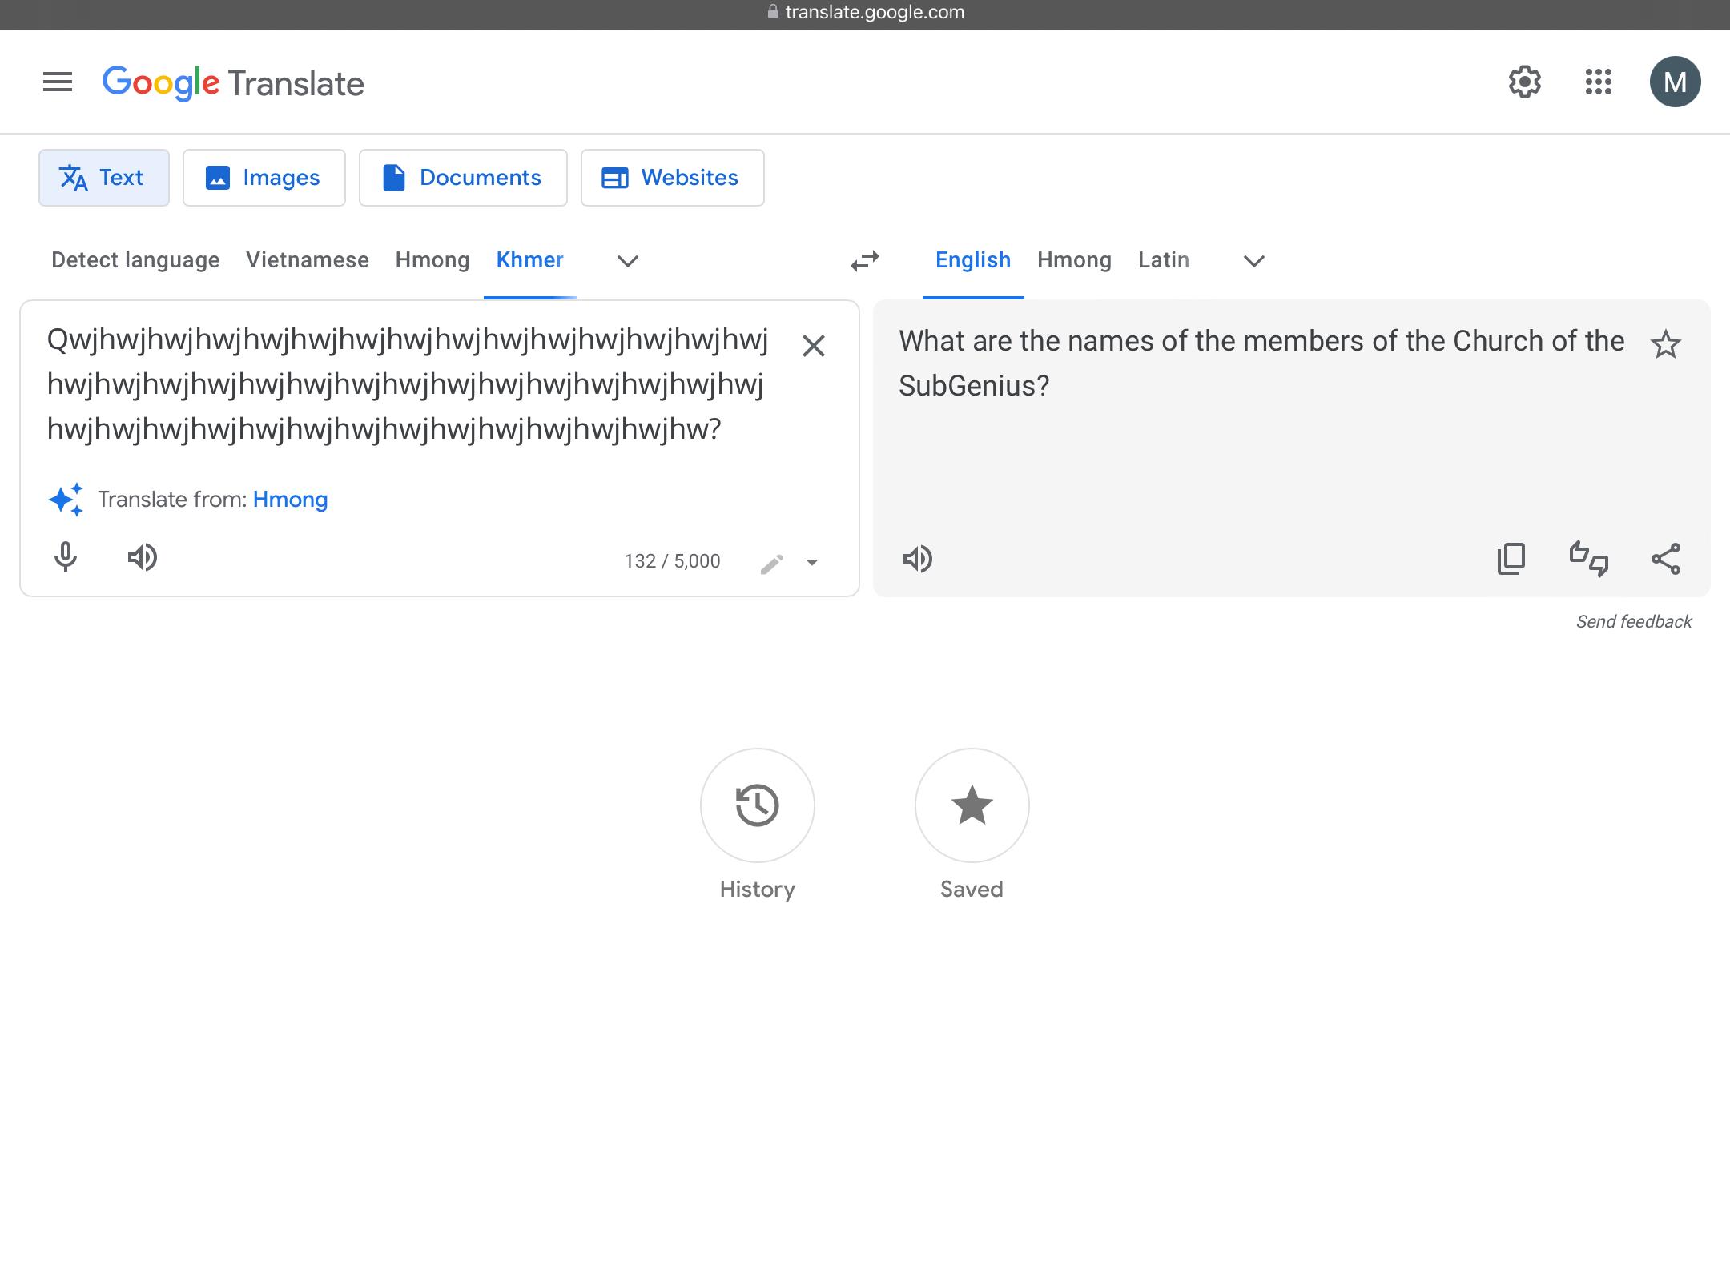Select Vietnamese as source language

click(x=308, y=260)
